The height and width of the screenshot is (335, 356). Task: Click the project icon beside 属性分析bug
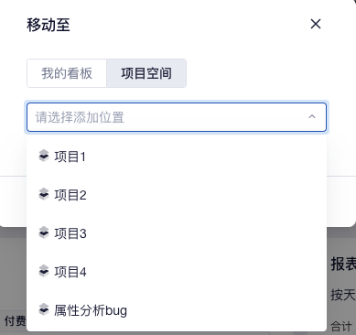[x=44, y=309]
